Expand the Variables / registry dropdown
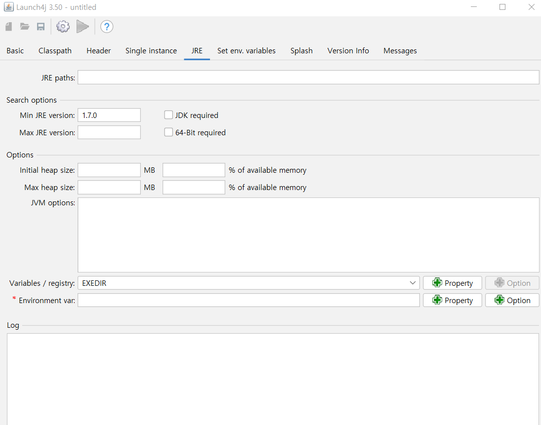Viewport: 541px width, 425px height. 413,283
